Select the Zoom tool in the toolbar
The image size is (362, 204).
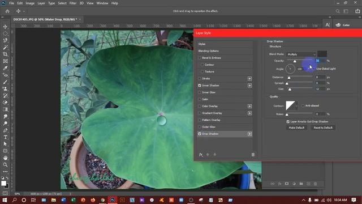(5, 165)
